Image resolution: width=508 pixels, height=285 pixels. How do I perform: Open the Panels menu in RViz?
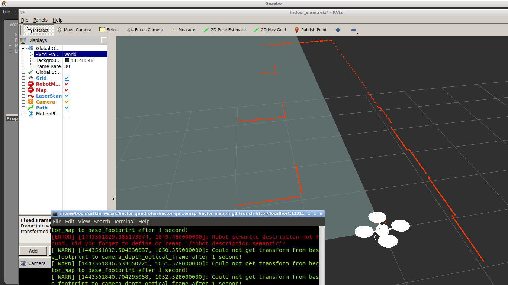pyautogui.click(x=40, y=20)
